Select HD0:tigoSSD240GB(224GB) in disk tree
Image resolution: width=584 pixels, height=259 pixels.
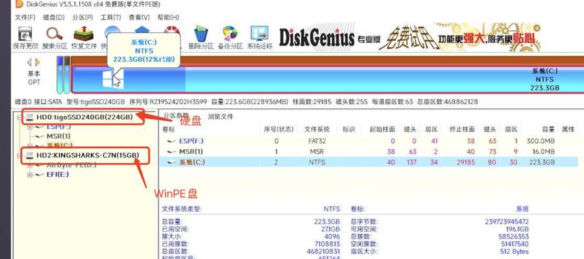(84, 117)
